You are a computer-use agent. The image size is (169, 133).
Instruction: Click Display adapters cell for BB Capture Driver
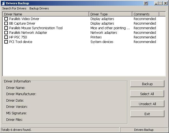[102, 24]
